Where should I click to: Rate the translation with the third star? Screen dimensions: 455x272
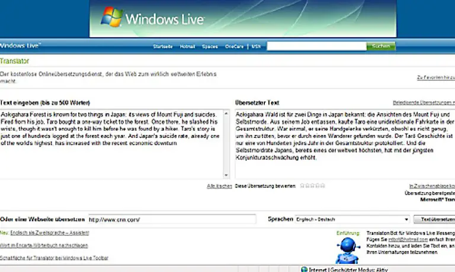coord(312,186)
